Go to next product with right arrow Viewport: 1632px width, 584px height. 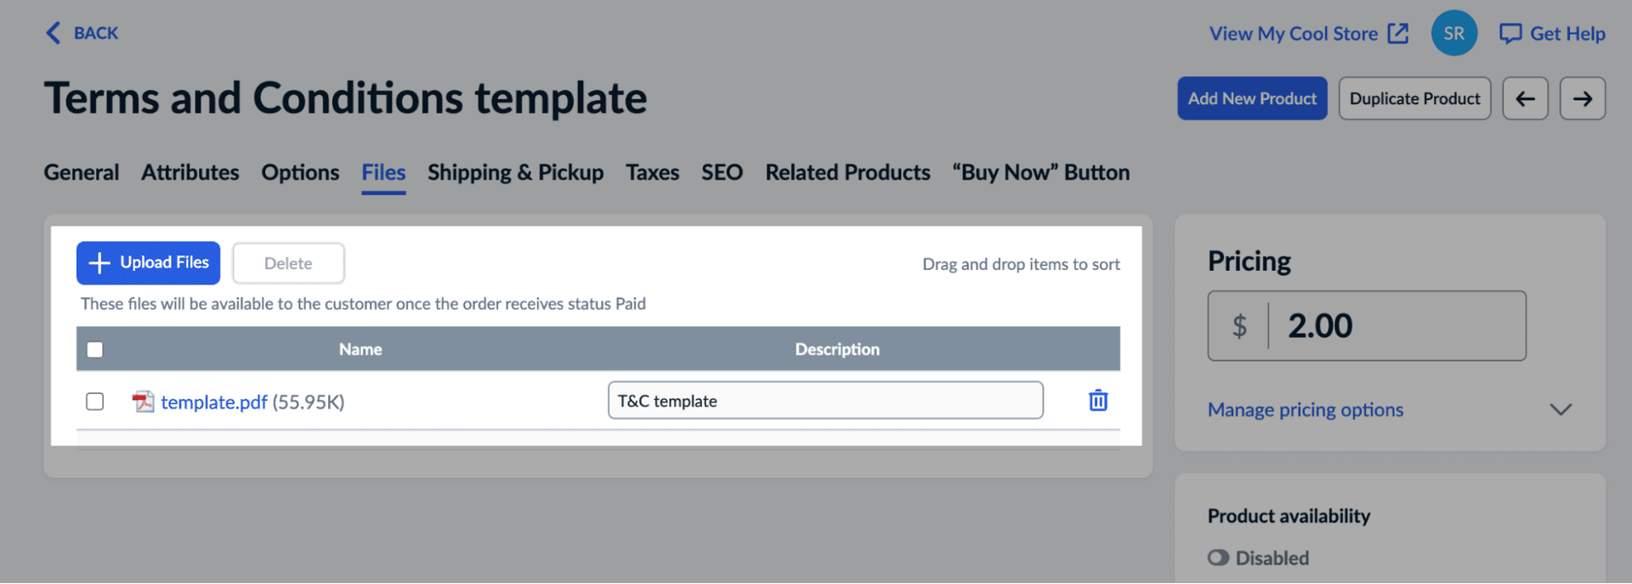[x=1582, y=98]
